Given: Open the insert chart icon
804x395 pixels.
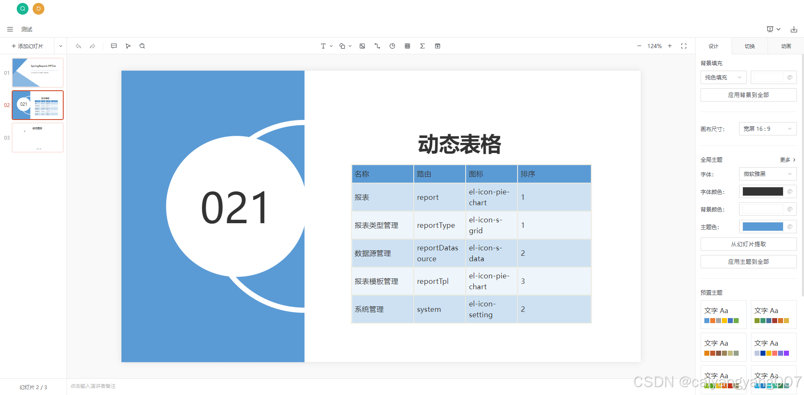Looking at the screenshot, I should [x=392, y=46].
